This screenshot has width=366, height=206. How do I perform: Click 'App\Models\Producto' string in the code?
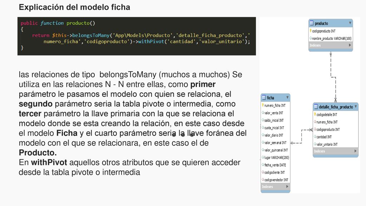(143, 35)
